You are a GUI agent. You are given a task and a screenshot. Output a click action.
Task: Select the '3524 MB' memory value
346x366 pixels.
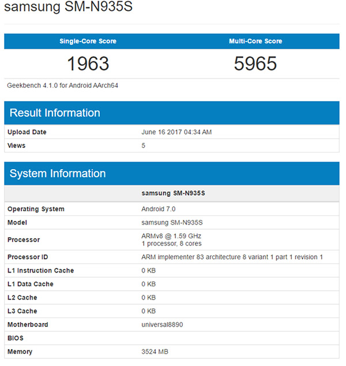tap(155, 352)
